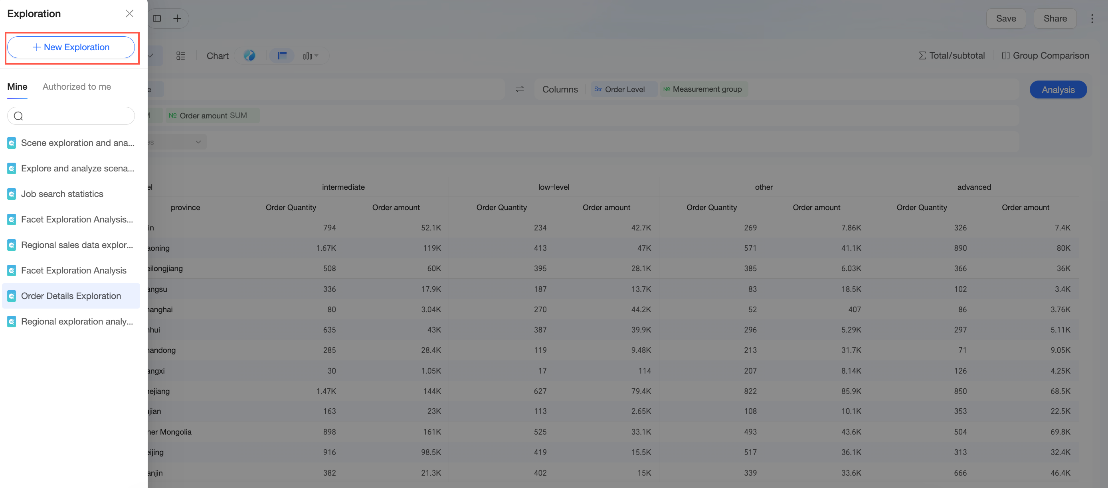This screenshot has width=1108, height=488.
Task: Click the New Exploration button
Action: tap(71, 47)
